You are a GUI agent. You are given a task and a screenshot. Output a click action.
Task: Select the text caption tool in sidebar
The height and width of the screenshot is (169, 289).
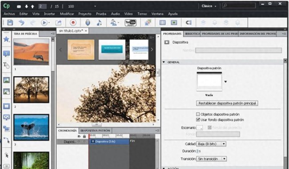click(x=7, y=54)
